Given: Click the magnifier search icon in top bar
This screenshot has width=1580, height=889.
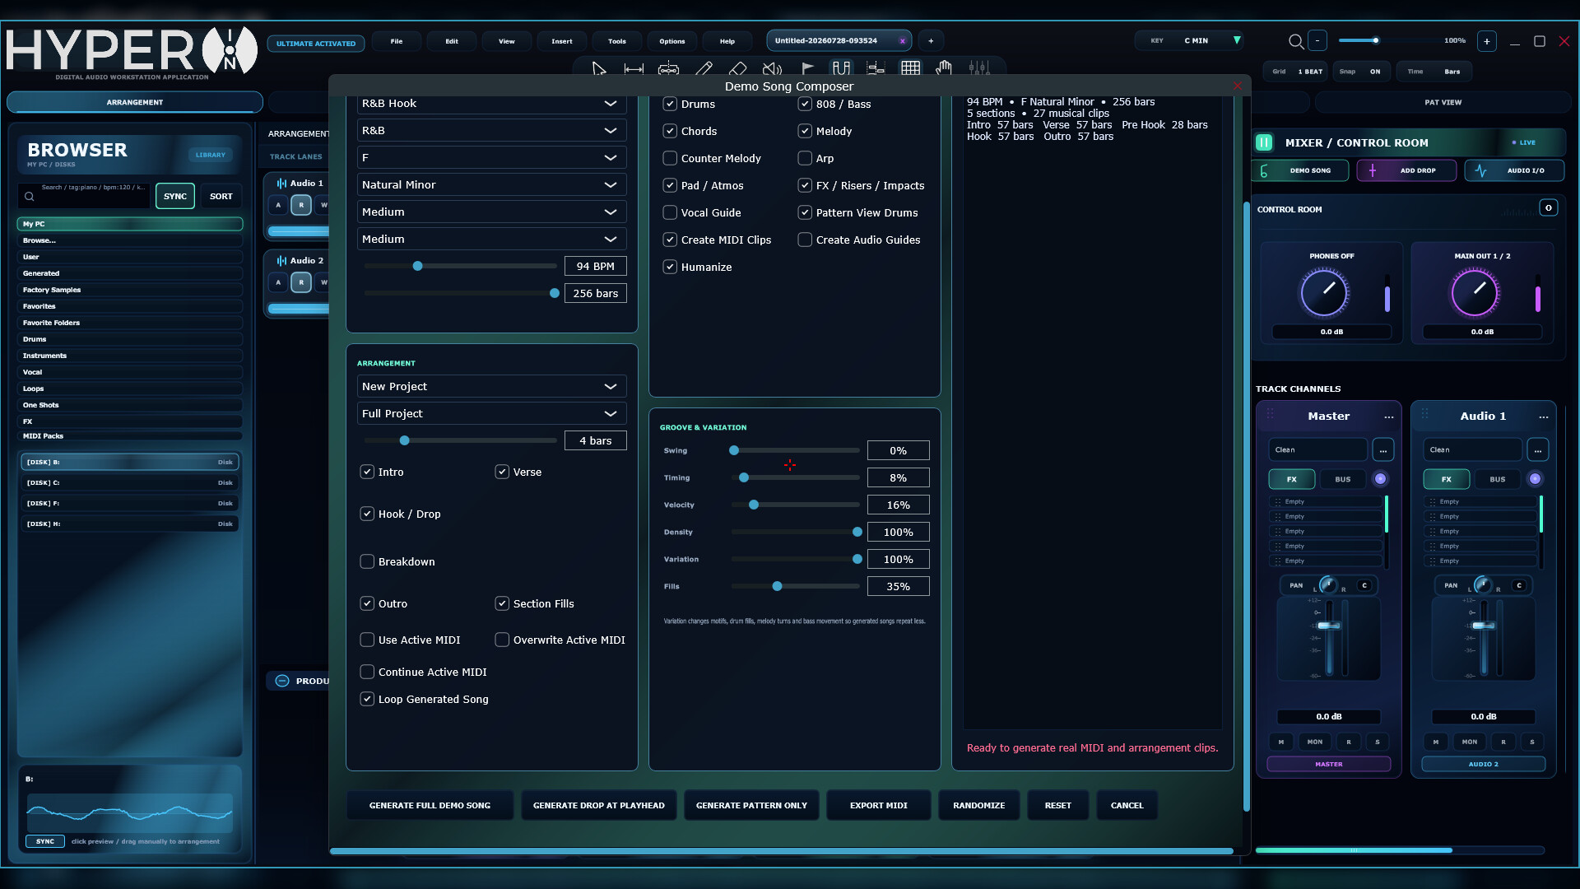Looking at the screenshot, I should 1296,41.
